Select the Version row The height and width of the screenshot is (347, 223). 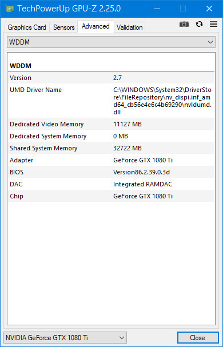coord(111,78)
